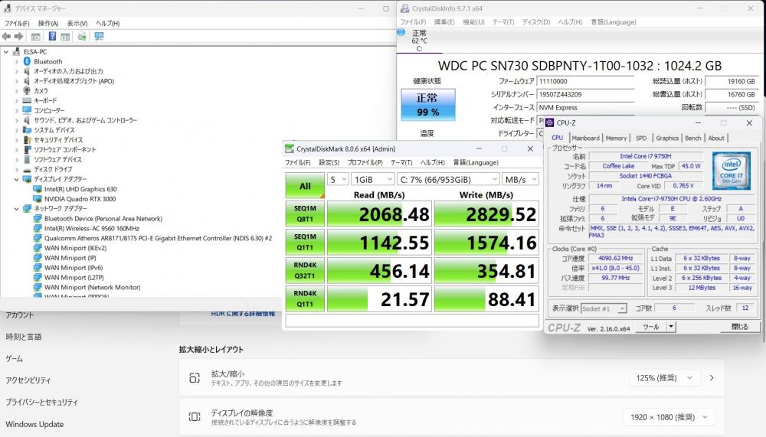
Task: Collapse the ELSA-PC root node
Action: (x=6, y=52)
